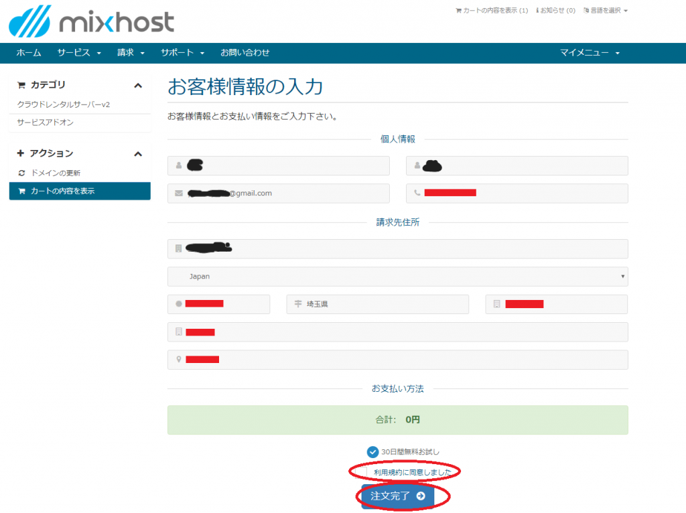The height and width of the screenshot is (513, 686).
Task: Open クラウドレンタルサーバーv2 category link
Action: 63,104
